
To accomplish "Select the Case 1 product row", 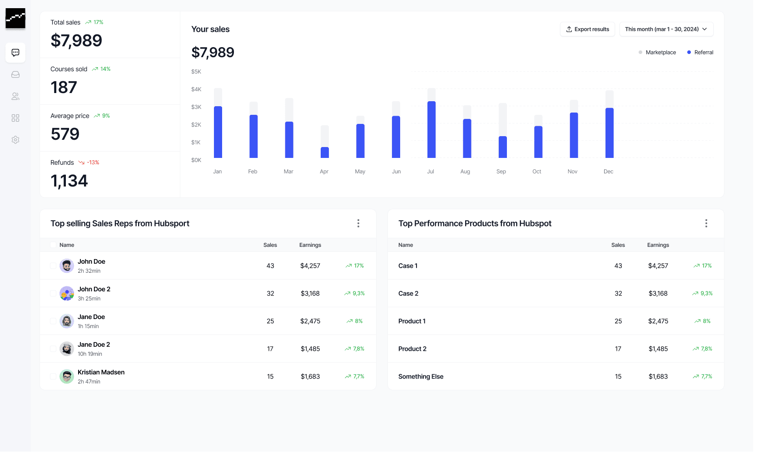I will (x=556, y=266).
